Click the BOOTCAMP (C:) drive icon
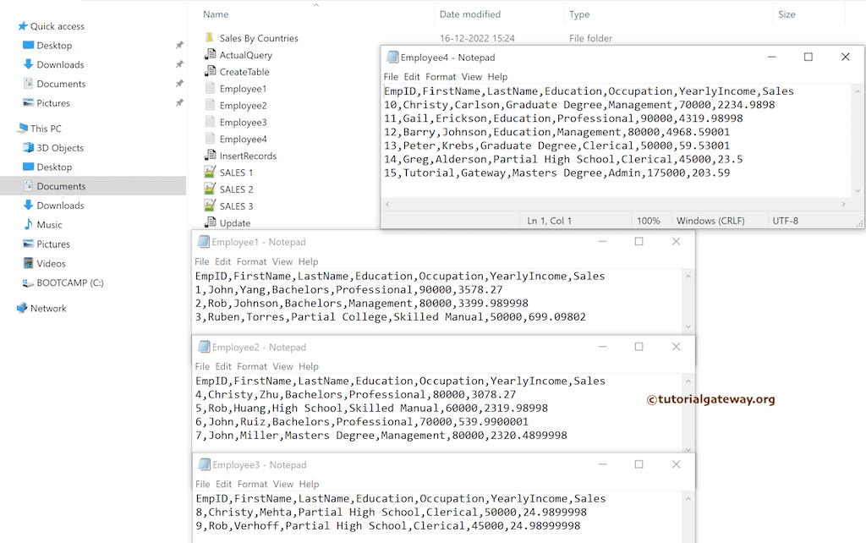This screenshot has width=866, height=543. click(28, 282)
